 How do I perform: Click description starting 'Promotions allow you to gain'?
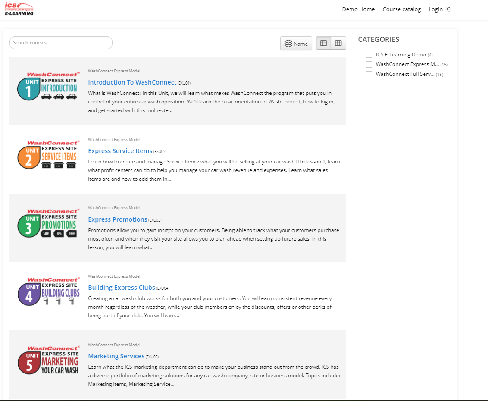[x=213, y=239]
